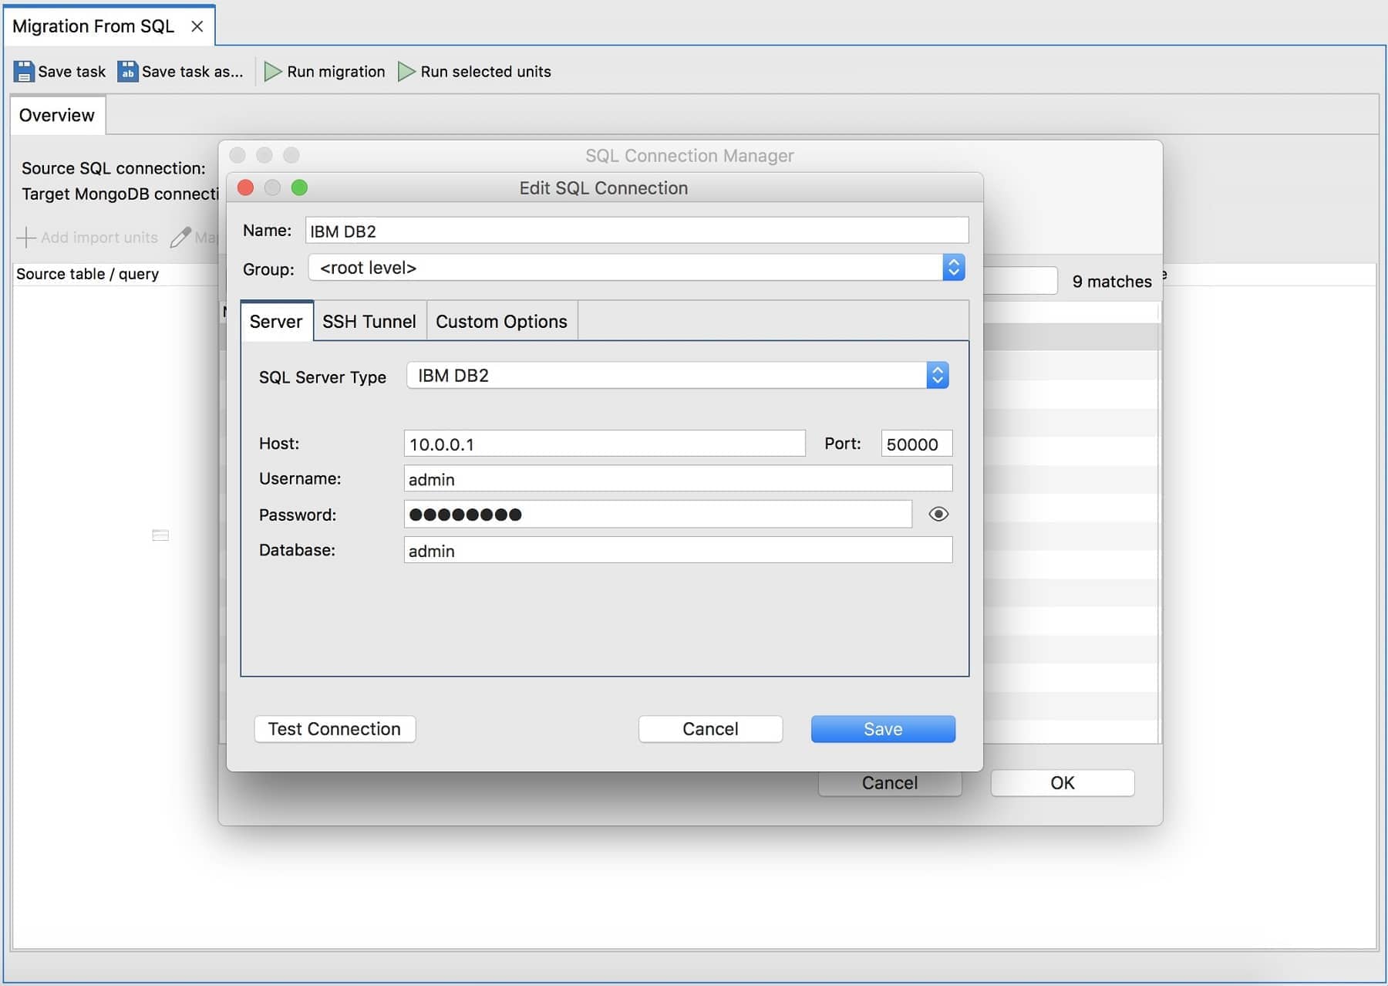The image size is (1388, 986).
Task: Cancel the Edit SQL Connection dialog
Action: click(710, 729)
